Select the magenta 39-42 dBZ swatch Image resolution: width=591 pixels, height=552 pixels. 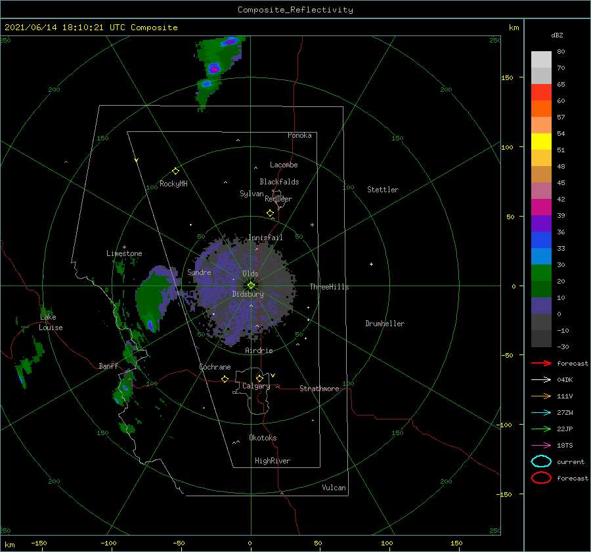(x=541, y=207)
